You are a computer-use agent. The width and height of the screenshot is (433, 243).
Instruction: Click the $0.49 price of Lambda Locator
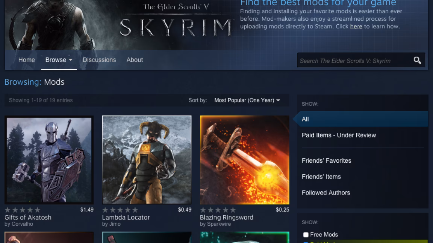tap(185, 210)
